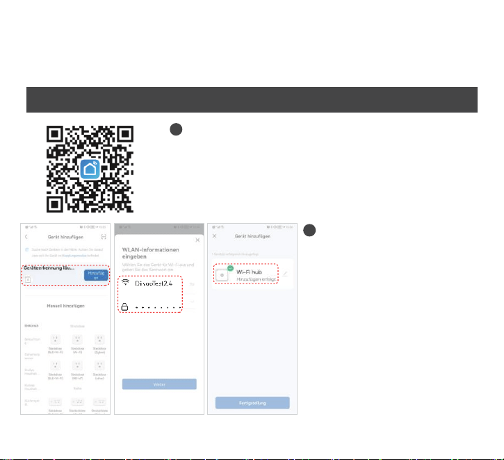The height and width of the screenshot is (460, 504).
Task: Tap the Wi-Fi hub device thumbnail
Action: pos(222,275)
